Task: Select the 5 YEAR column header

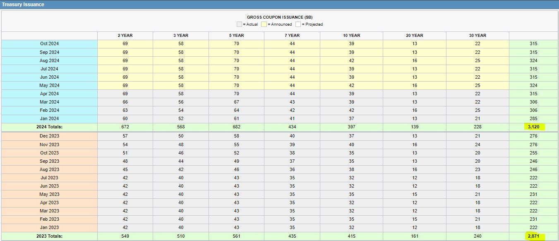Action: 236,36
